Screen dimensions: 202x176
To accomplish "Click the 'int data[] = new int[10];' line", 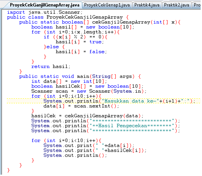I will [x=69, y=81].
